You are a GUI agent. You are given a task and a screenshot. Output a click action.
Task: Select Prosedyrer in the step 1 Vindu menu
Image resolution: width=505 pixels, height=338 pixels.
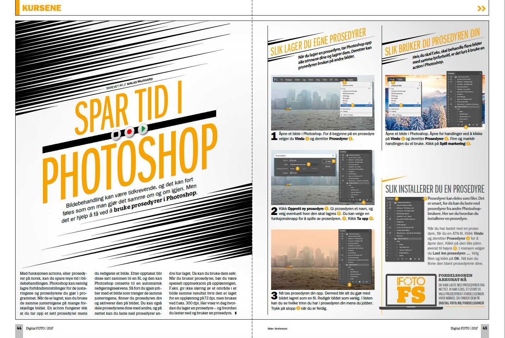click(356, 105)
